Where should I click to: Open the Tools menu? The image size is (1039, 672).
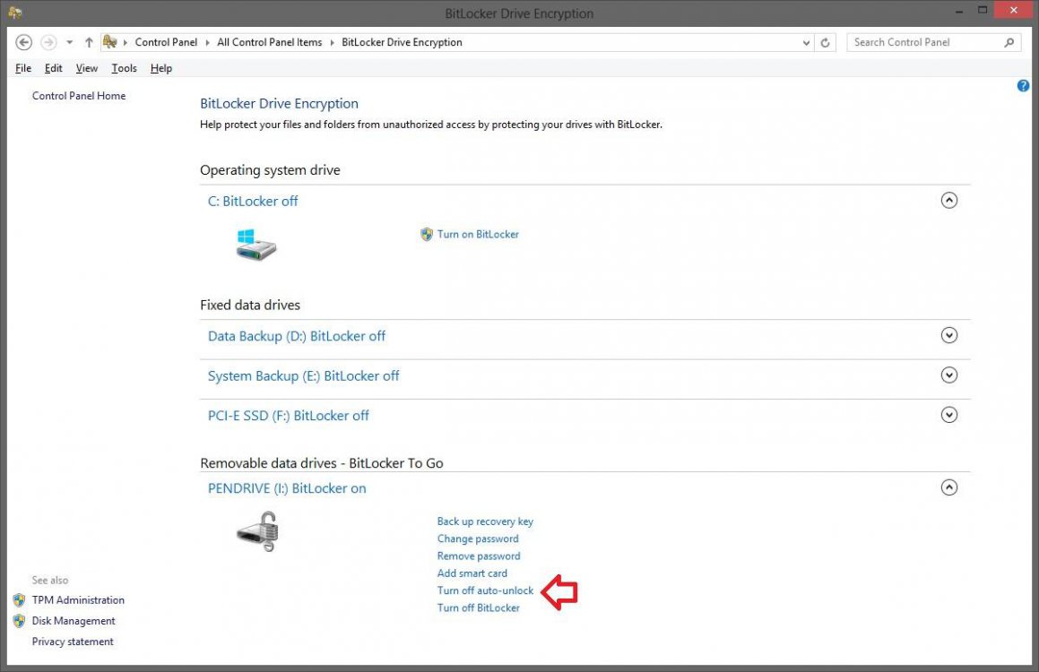(124, 68)
